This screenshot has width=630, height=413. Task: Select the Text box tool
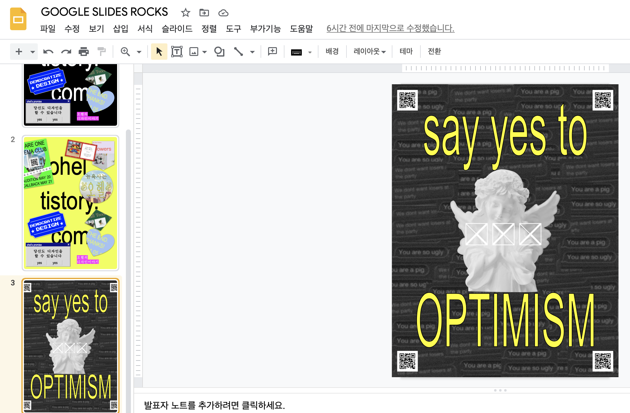click(177, 52)
